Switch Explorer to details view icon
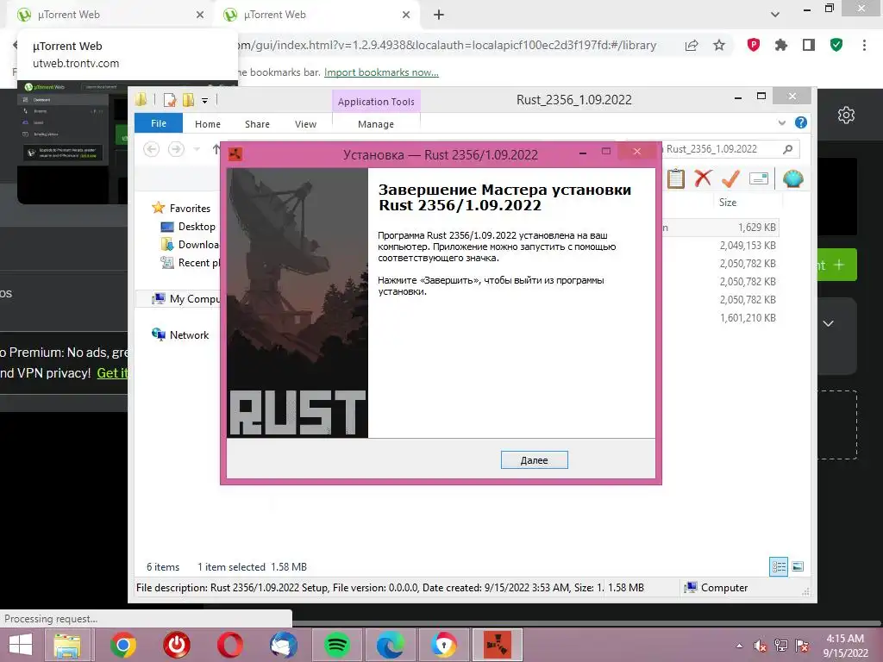This screenshot has height=662, width=883. pyautogui.click(x=779, y=567)
